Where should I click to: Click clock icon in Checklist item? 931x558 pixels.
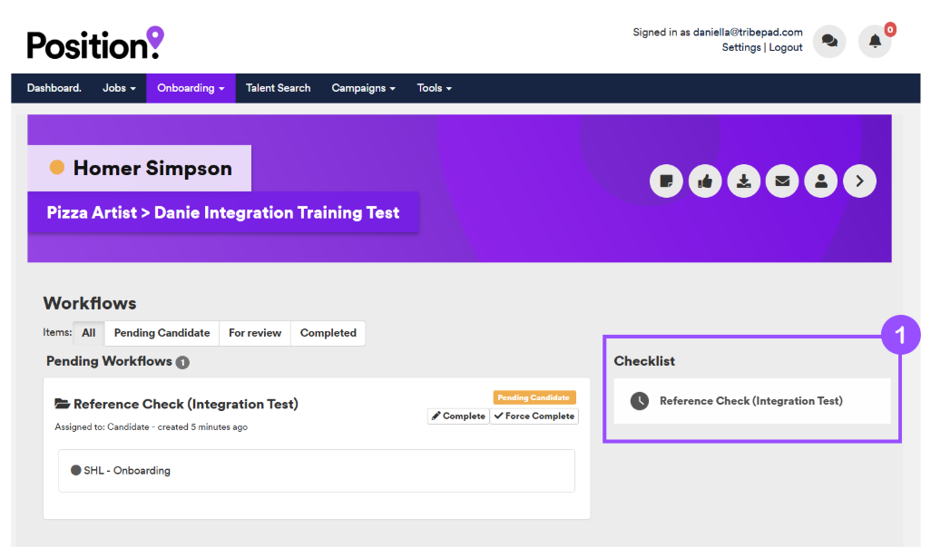[640, 401]
